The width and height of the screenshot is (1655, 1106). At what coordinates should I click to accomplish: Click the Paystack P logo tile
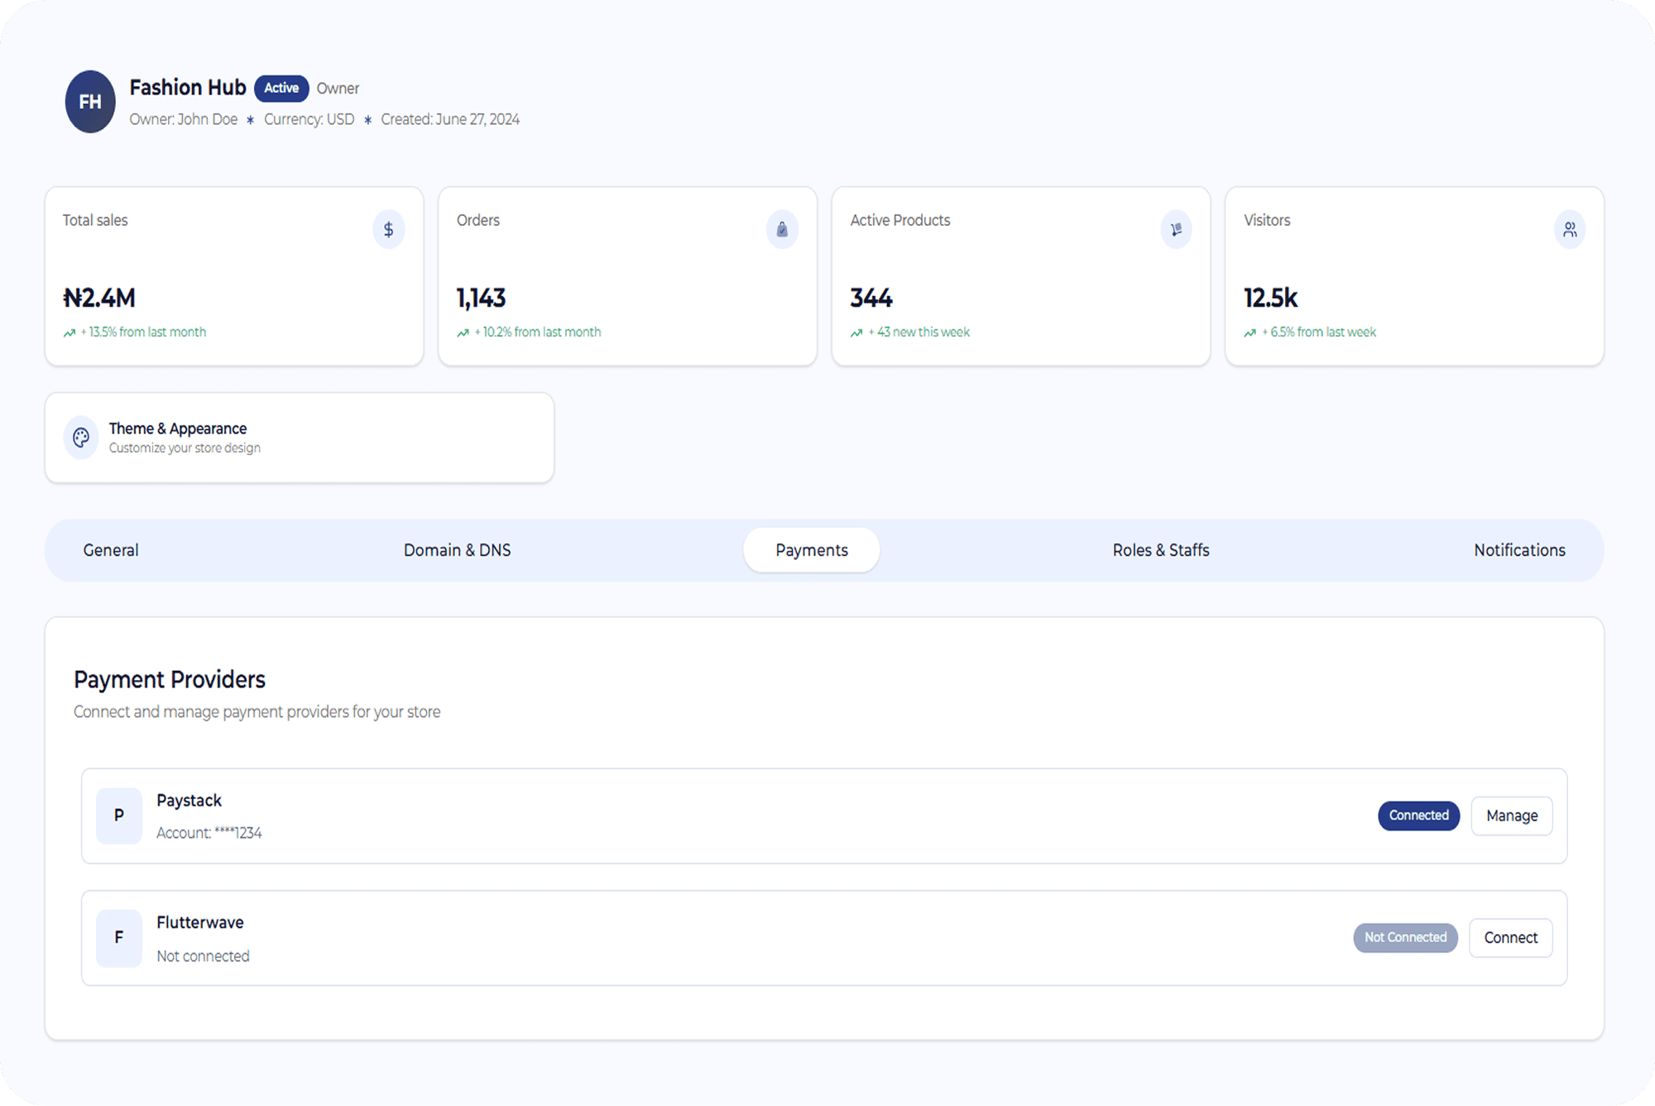119,816
